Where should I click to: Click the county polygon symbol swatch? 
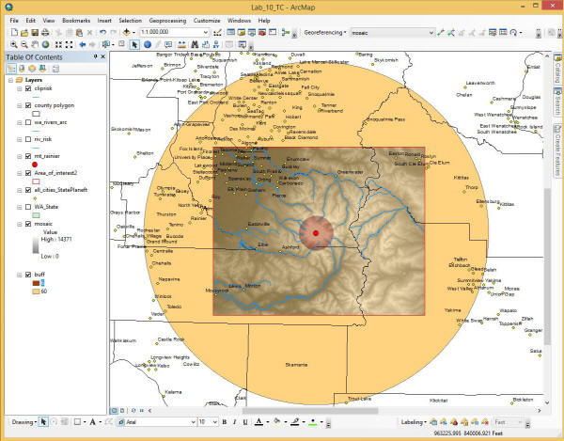tap(36, 114)
